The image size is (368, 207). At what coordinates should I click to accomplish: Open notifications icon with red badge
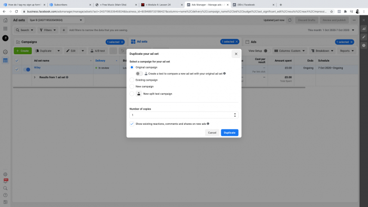click(x=5, y=181)
